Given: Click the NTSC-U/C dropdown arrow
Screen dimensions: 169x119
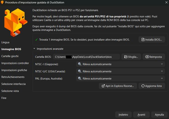Looking at the screenshot, I should [162, 71].
